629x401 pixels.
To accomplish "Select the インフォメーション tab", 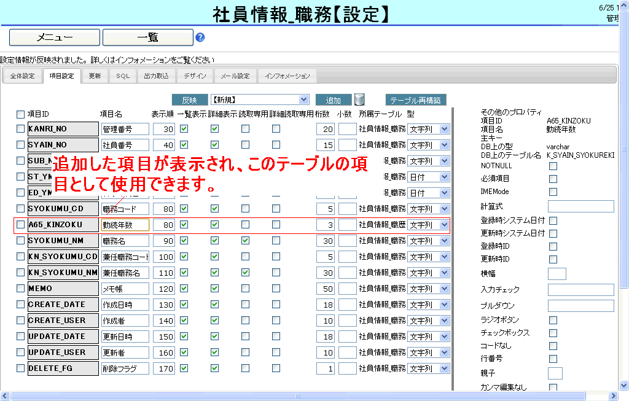I will (287, 76).
